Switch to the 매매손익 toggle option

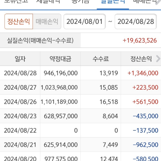(x=47, y=21)
